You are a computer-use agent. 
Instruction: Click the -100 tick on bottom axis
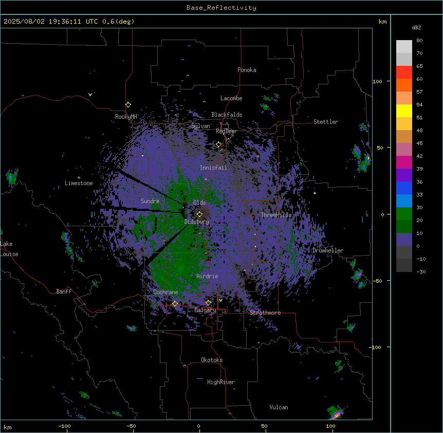(x=65, y=426)
